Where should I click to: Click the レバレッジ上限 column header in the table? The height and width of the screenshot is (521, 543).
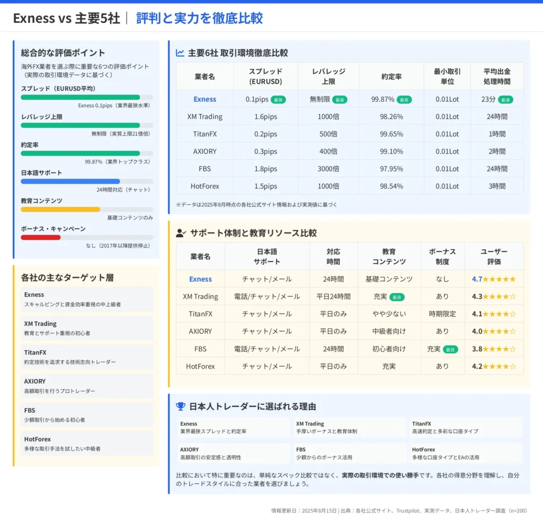pos(328,76)
